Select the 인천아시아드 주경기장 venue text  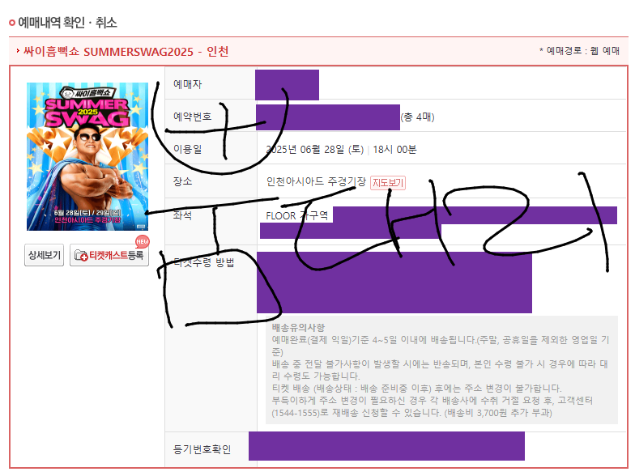click(x=316, y=181)
